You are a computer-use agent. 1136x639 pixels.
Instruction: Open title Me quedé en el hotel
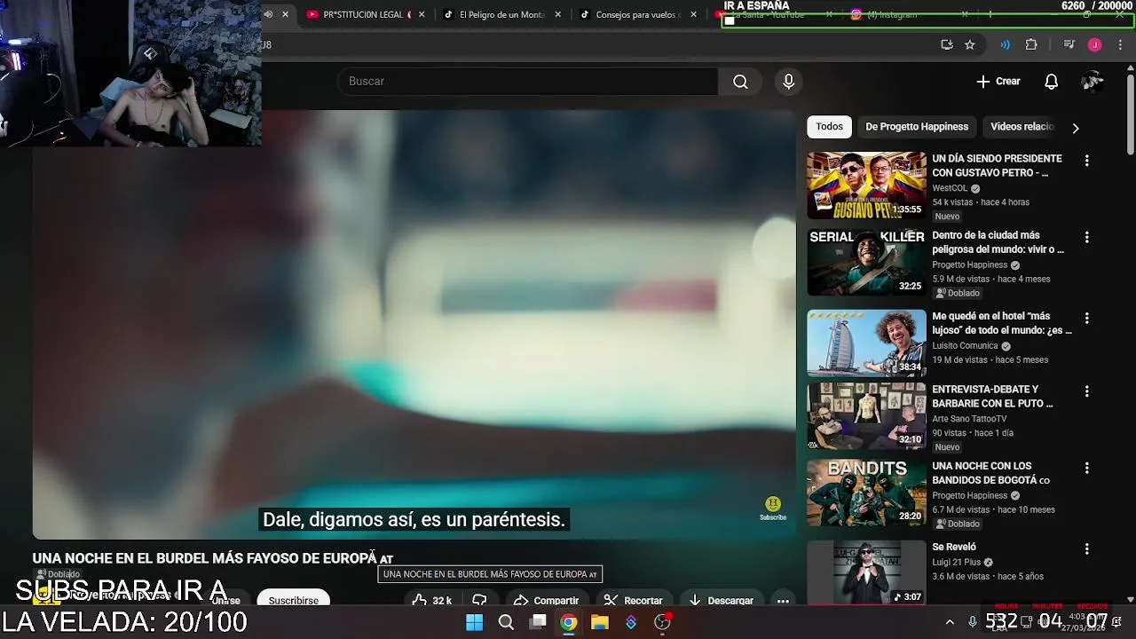[x=1002, y=323]
